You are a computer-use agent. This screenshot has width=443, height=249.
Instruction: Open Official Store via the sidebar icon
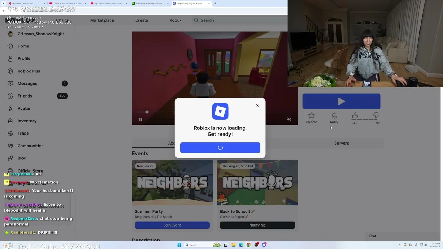(10, 171)
